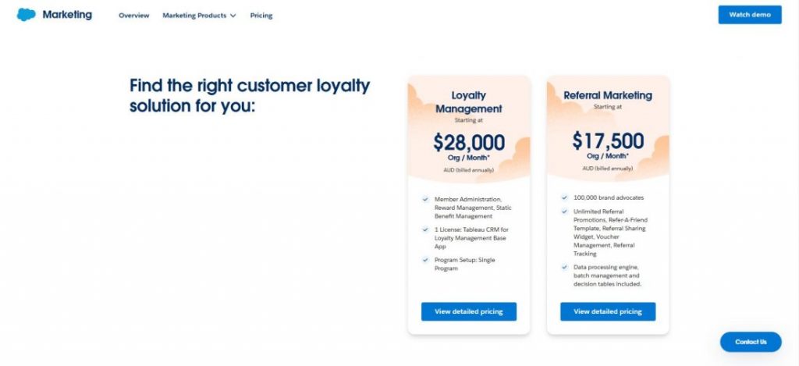Click the Salesforce cloud logo
This screenshot has width=799, height=366.
[26, 15]
